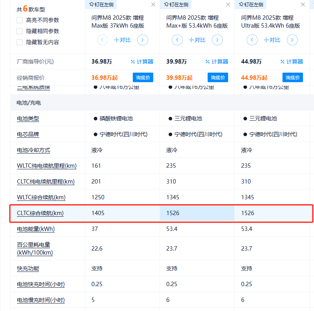Click dealer price 36.98万起
The width and height of the screenshot is (314, 311).
point(104,78)
